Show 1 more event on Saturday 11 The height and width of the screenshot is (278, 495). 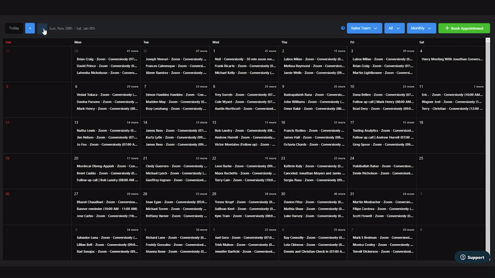(x=479, y=86)
